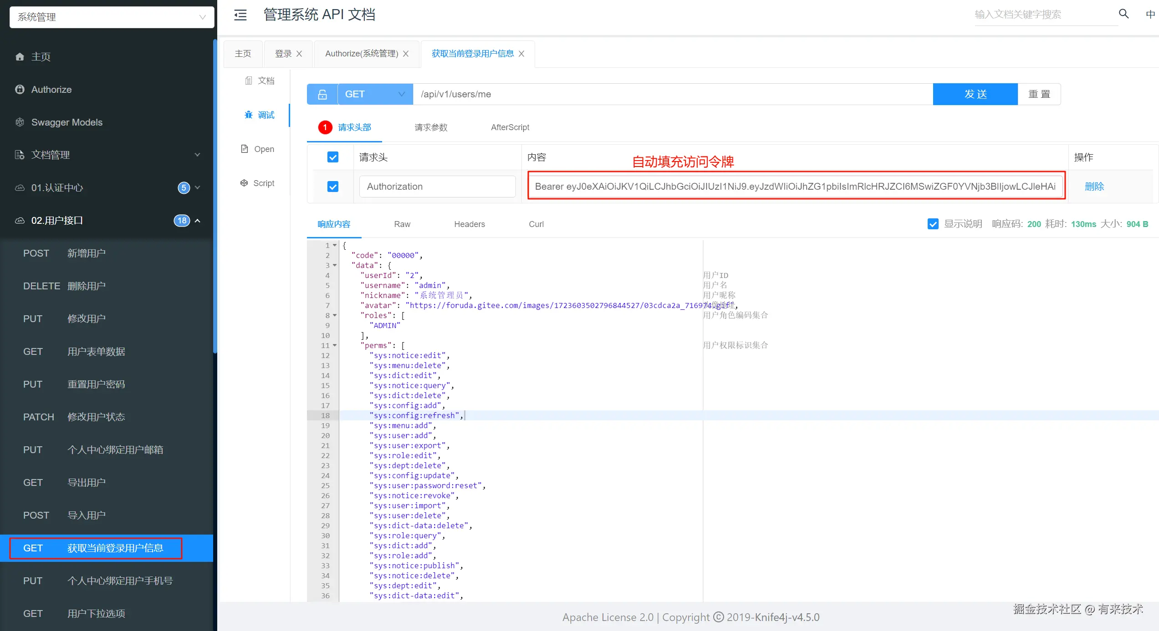
Task: Switch to the 请求参数 tab
Action: click(x=431, y=127)
